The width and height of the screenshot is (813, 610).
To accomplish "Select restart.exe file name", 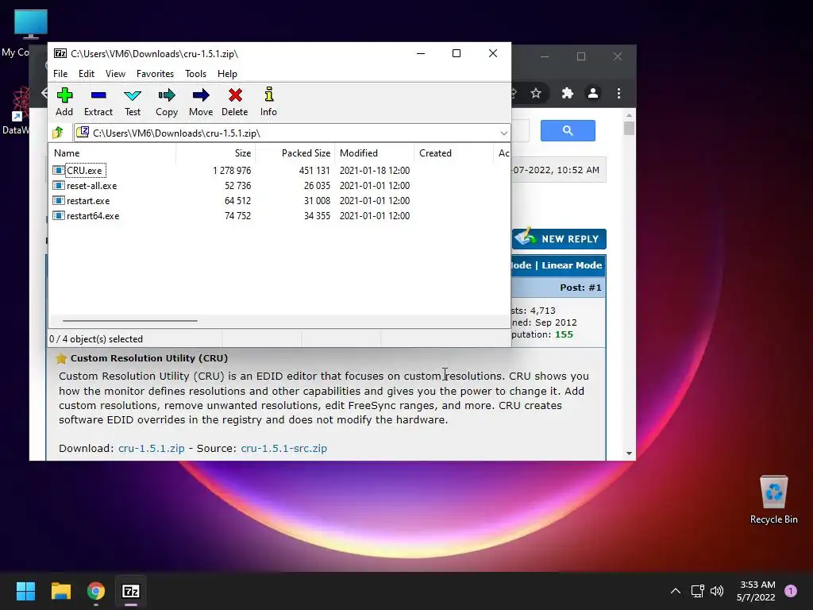I will point(88,200).
